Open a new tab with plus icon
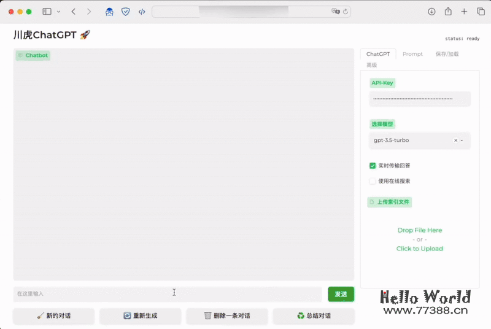This screenshot has width=491, height=329. click(464, 12)
